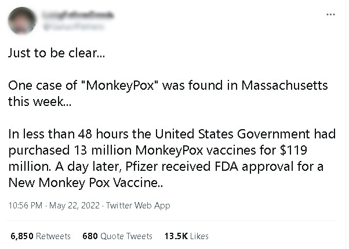The width and height of the screenshot is (349, 249).
Task: Click the author's profile avatar
Action: (x=23, y=21)
